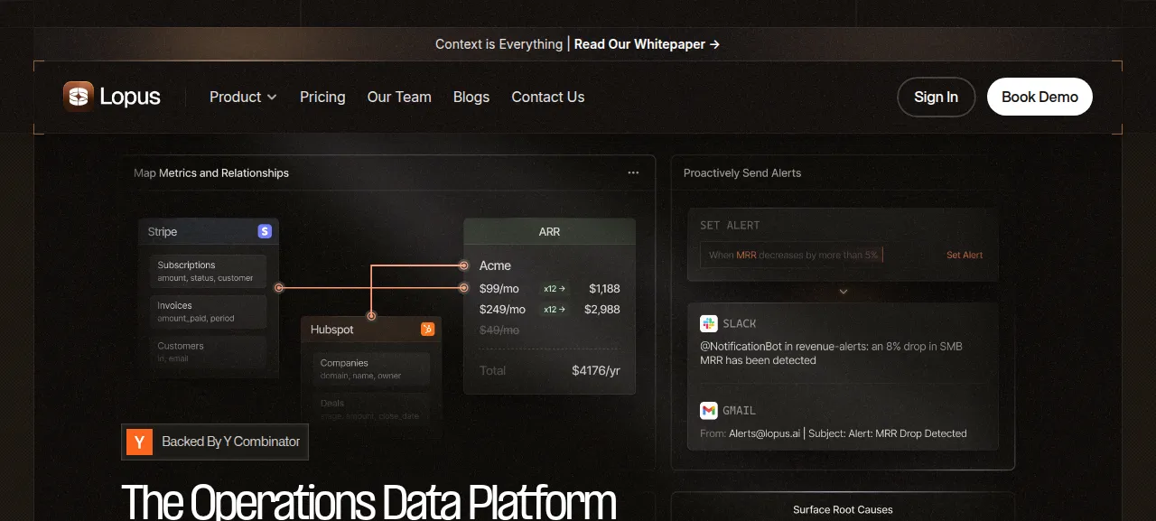
Task: Click the Slack logo icon
Action: click(709, 323)
